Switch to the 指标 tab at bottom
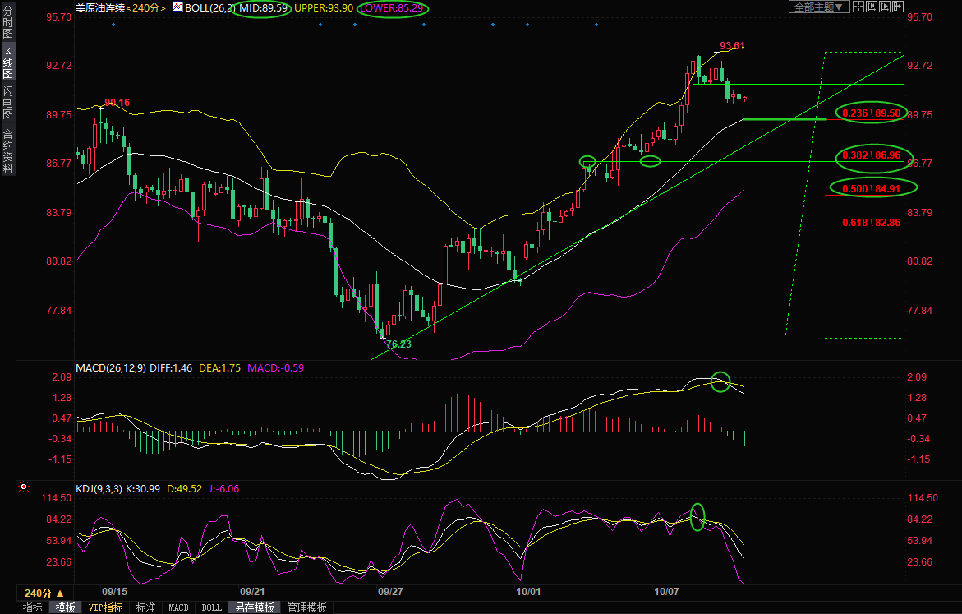 33,607
